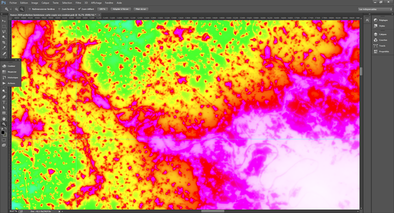Close the floating Couleur panel group
The image size is (394, 213).
coord(20,60)
